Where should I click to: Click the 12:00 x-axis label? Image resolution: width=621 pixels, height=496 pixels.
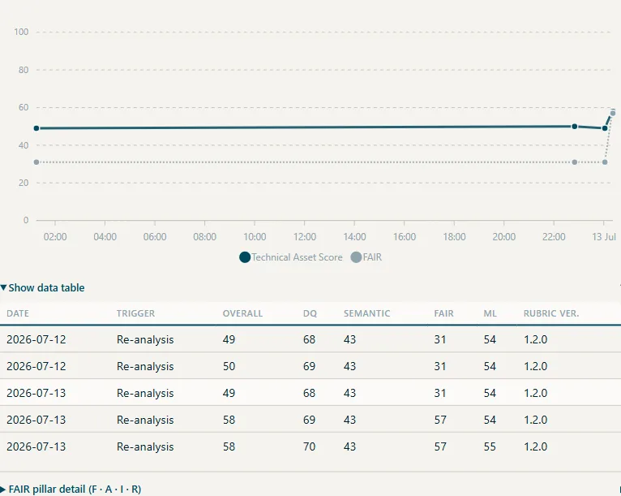[x=305, y=237]
